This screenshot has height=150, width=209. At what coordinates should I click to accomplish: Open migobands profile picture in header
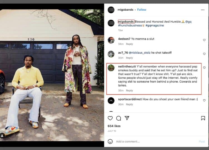coord(111,10)
